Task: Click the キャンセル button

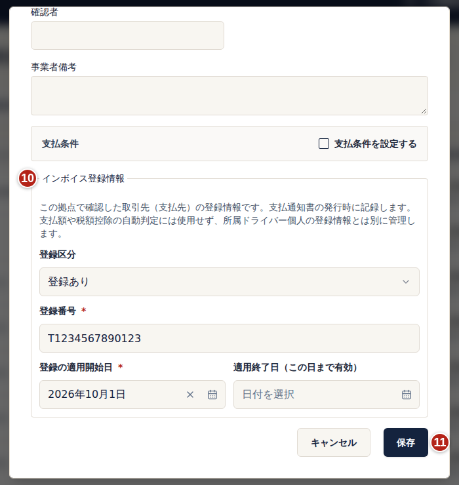Action: pos(334,442)
